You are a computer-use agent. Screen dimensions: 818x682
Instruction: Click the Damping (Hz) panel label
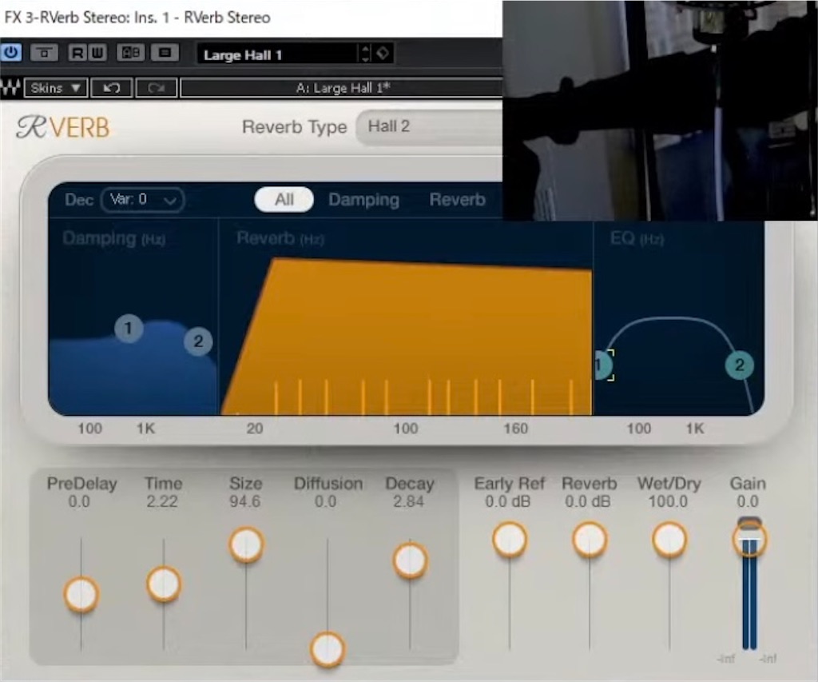point(113,238)
